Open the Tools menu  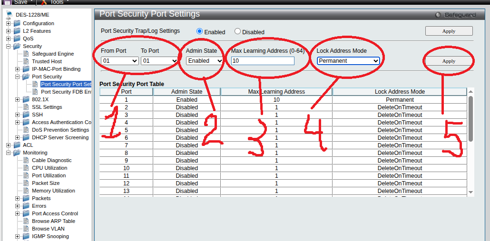point(57,2)
